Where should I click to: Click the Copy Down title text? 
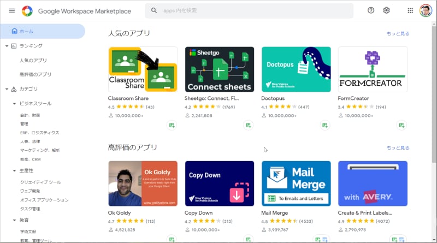pos(198,212)
